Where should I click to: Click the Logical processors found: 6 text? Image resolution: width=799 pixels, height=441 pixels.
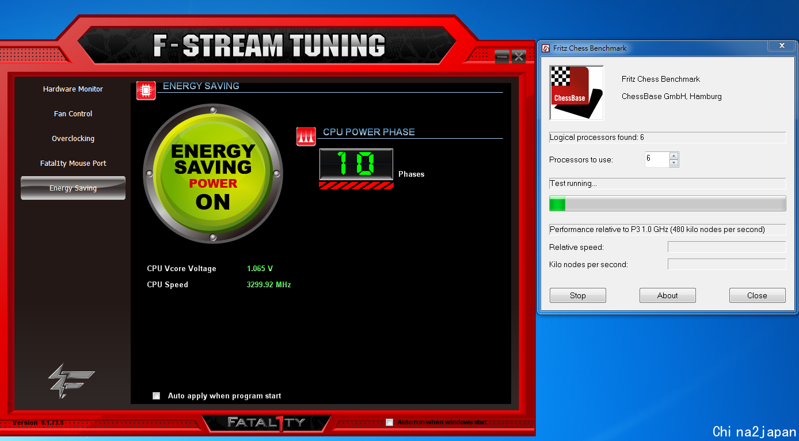[x=597, y=138]
